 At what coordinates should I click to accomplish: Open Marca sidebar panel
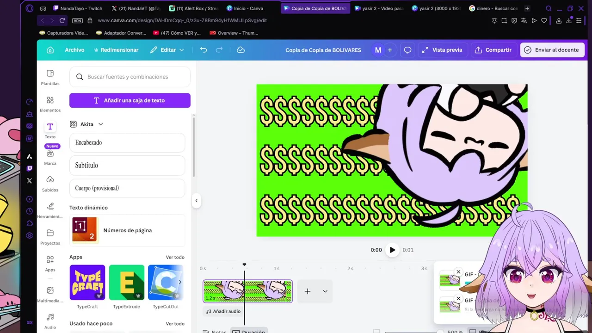50,157
